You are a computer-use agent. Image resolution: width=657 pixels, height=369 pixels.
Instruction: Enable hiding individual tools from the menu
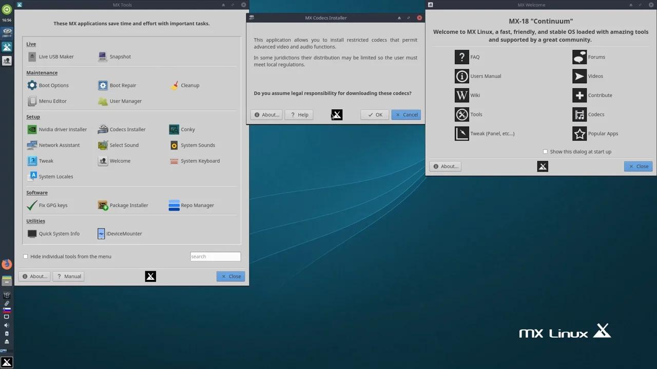(x=25, y=256)
